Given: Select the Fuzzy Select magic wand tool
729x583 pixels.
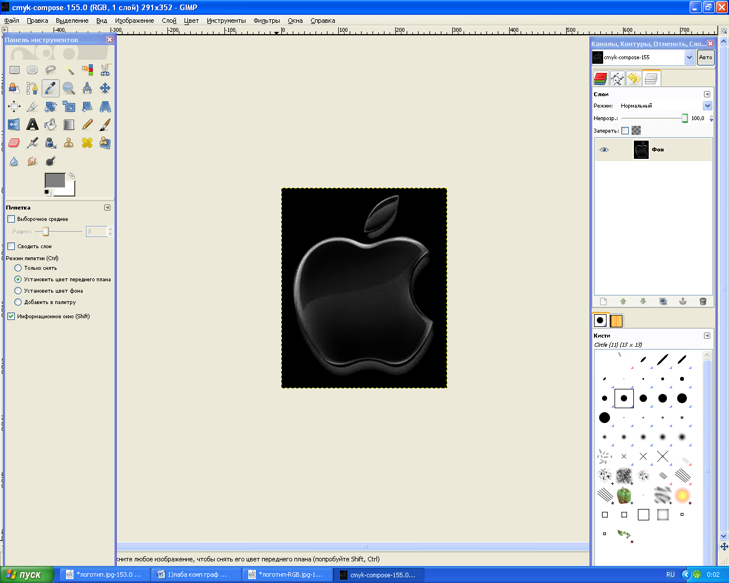Looking at the screenshot, I should pyautogui.click(x=69, y=70).
